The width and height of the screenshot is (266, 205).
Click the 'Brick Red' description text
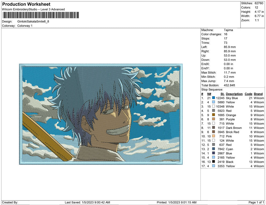(x=232, y=132)
